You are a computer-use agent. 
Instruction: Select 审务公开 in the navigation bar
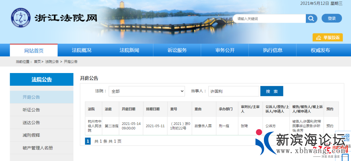pyautogui.click(x=225, y=50)
